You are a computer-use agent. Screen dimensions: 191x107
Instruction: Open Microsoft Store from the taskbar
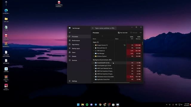[113, 105]
